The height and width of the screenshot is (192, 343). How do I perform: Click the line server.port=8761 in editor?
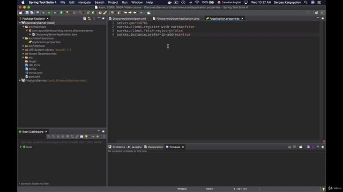[132, 23]
